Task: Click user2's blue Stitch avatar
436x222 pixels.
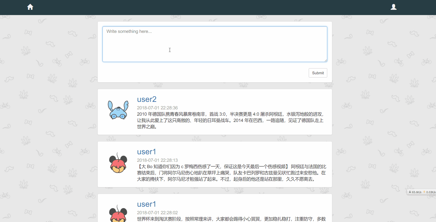Action: click(118, 110)
